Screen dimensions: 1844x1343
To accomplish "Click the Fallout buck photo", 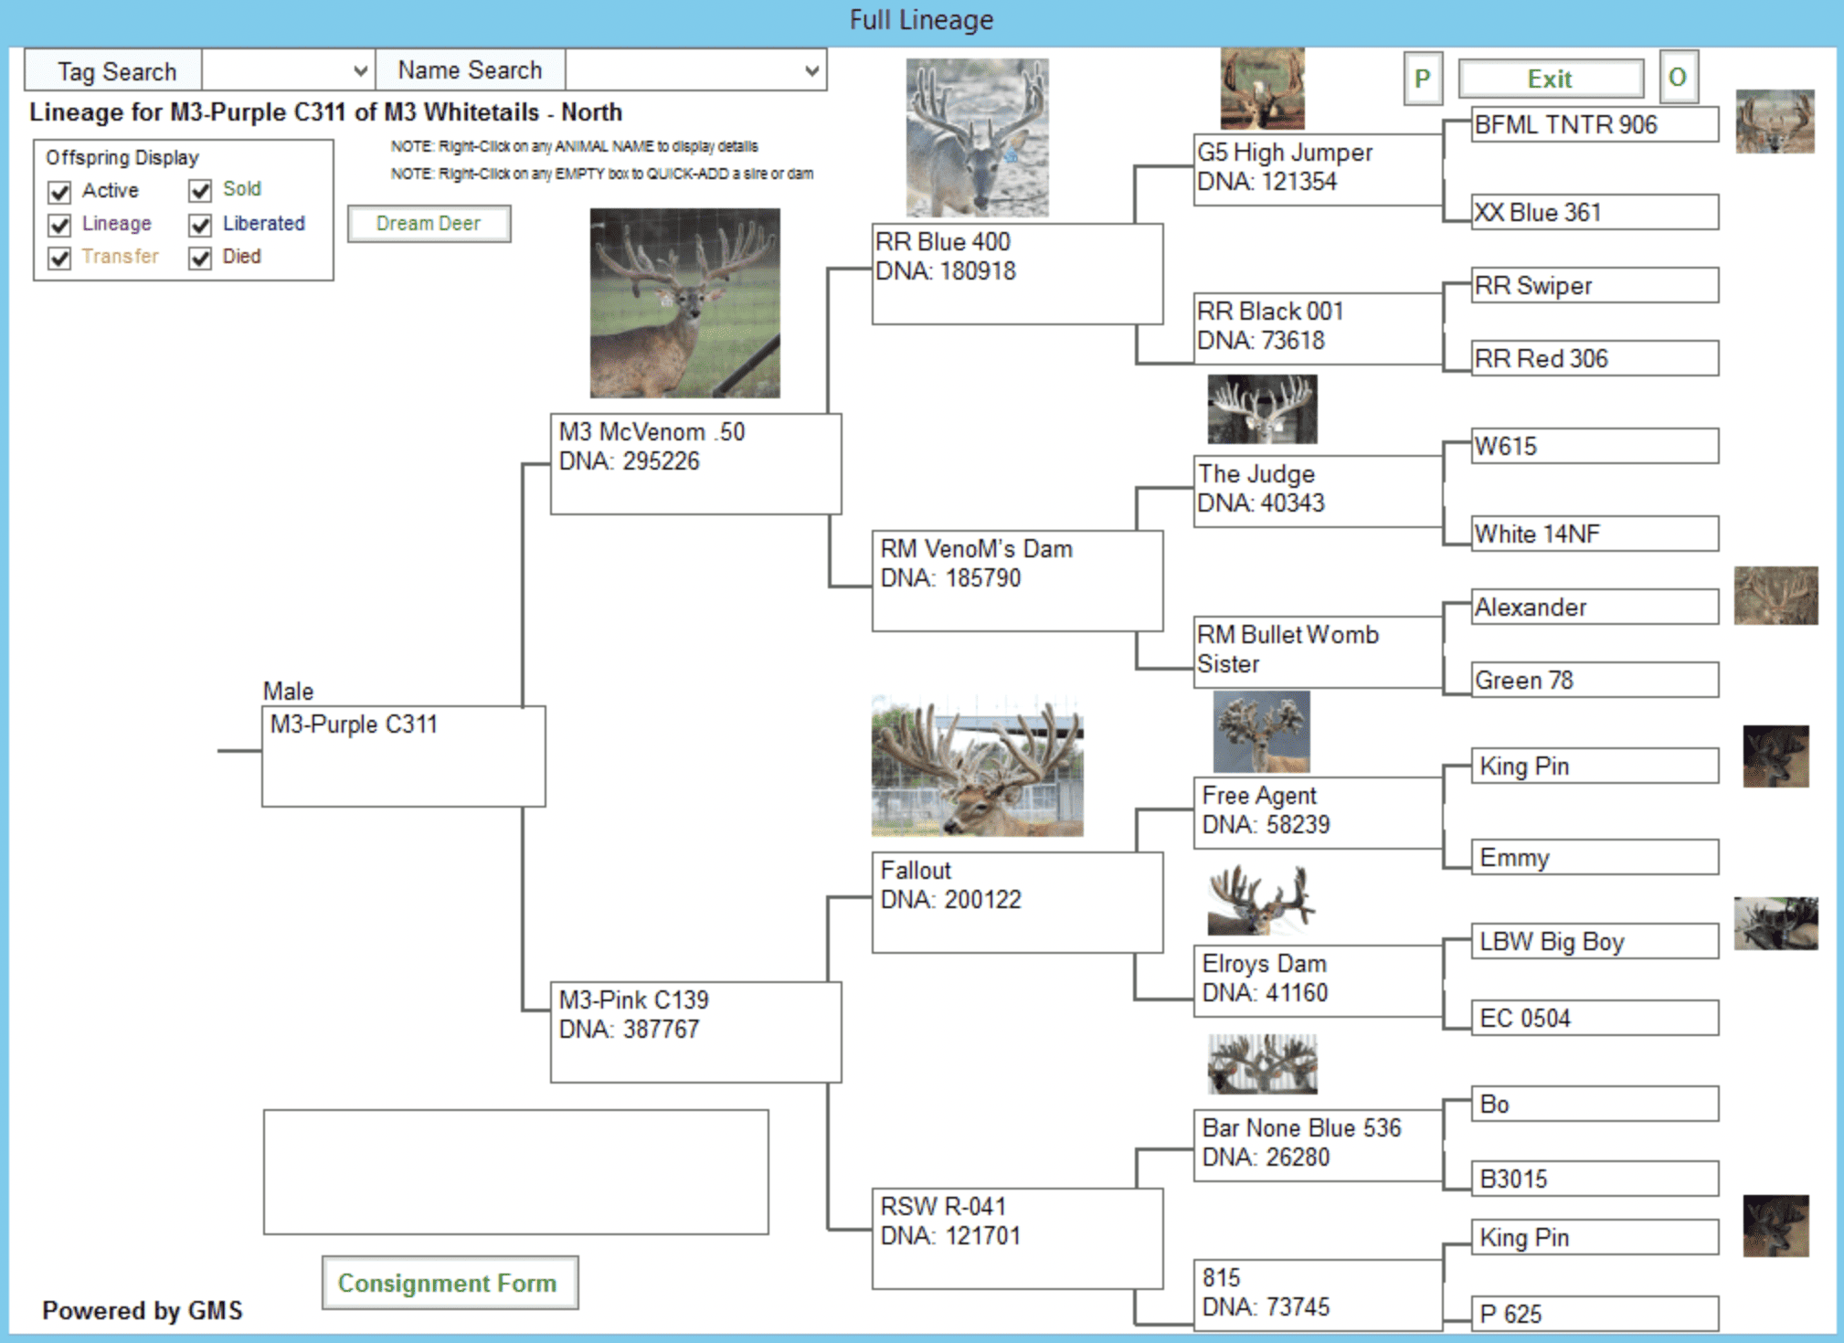I will pyautogui.click(x=977, y=767).
